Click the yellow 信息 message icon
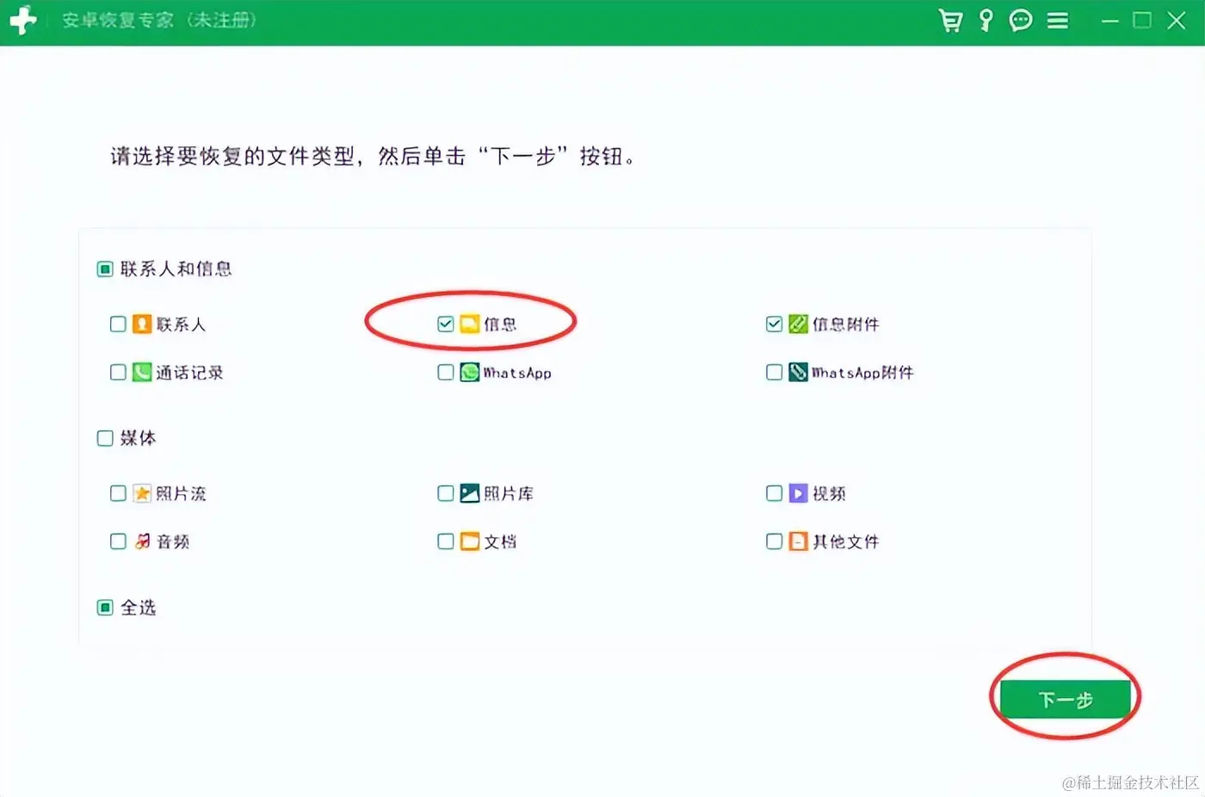Viewport: 1205px width, 797px height. (x=469, y=324)
